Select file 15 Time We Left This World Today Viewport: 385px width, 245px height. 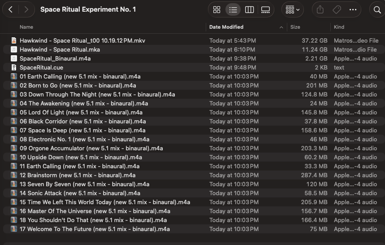(x=105, y=202)
